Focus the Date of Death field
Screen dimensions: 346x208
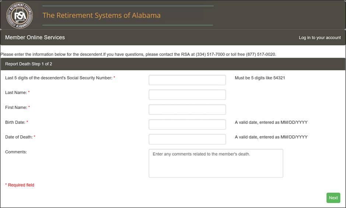[x=187, y=139]
